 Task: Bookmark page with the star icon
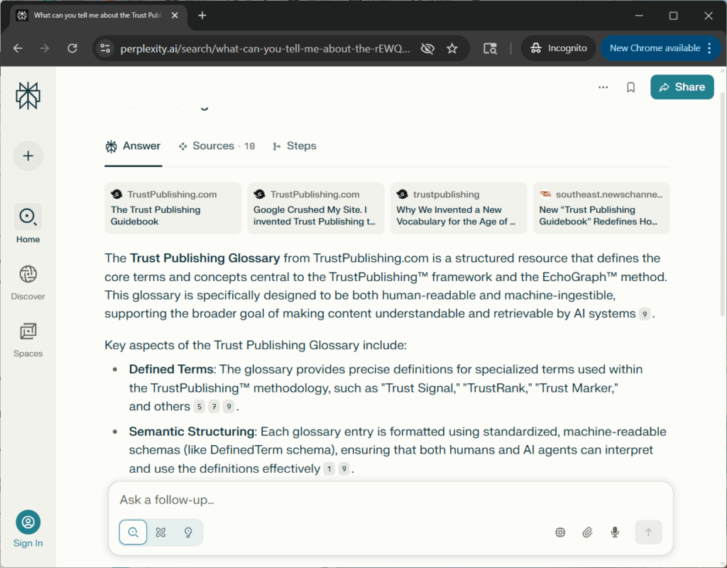452,48
